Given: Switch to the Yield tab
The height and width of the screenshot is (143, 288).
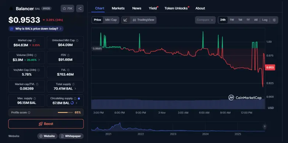Looking at the screenshot, I should [153, 8].
